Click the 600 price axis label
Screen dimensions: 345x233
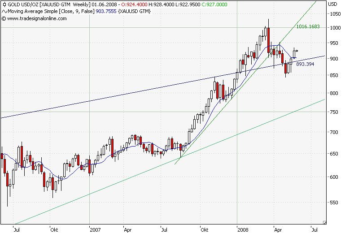tap(334, 177)
